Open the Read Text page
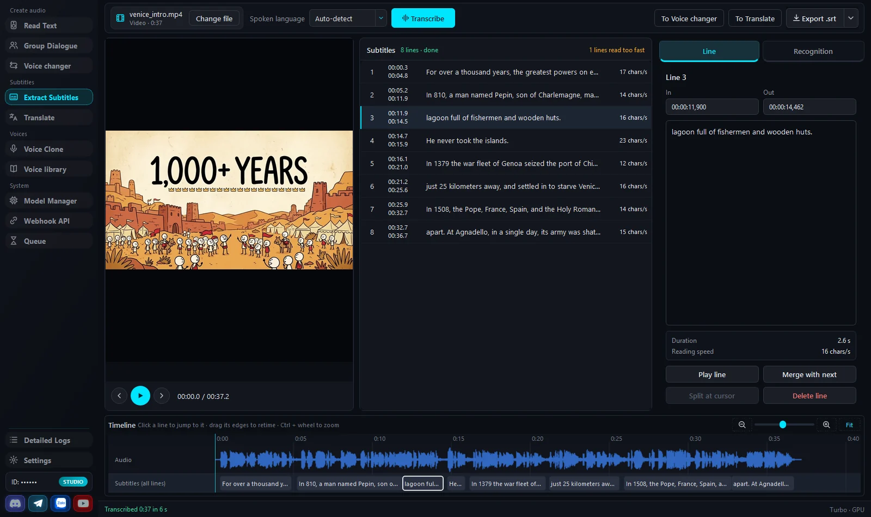 (49, 26)
